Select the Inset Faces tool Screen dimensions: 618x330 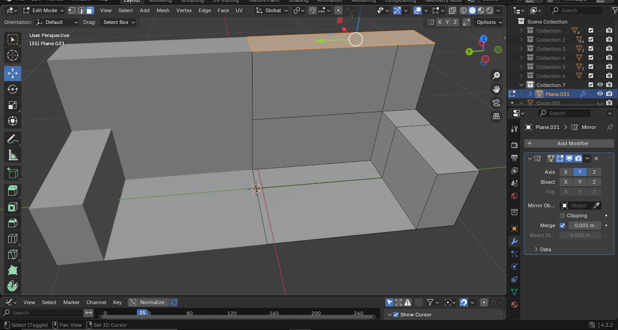13,207
